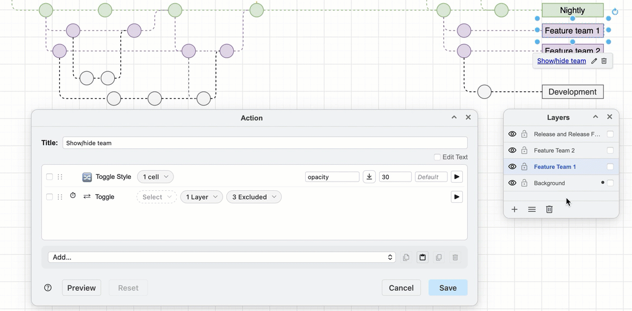Click the Title input field
Viewport: 632px width, 311px height.
pos(265,143)
